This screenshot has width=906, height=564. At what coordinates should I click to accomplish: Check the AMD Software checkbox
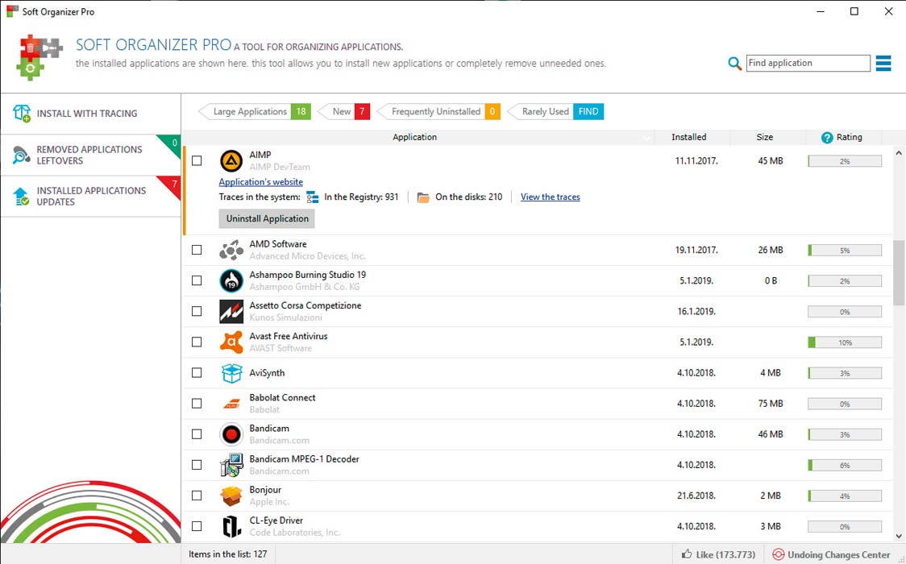tap(197, 250)
